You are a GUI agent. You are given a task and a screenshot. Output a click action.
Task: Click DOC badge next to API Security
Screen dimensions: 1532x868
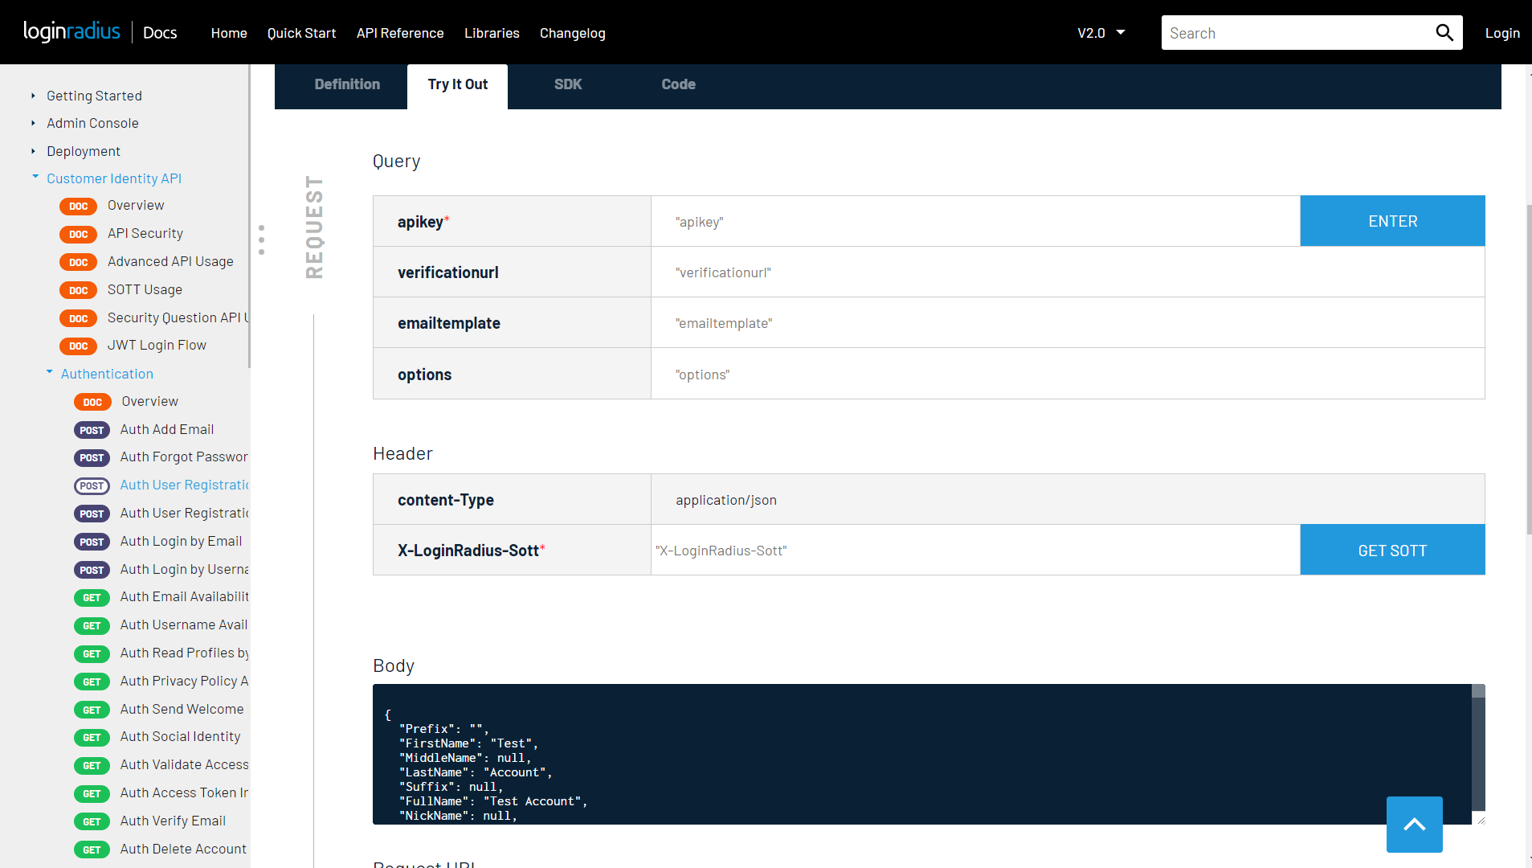tap(78, 235)
